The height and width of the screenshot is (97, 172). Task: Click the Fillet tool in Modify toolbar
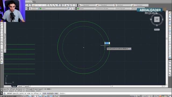click(x=170, y=52)
